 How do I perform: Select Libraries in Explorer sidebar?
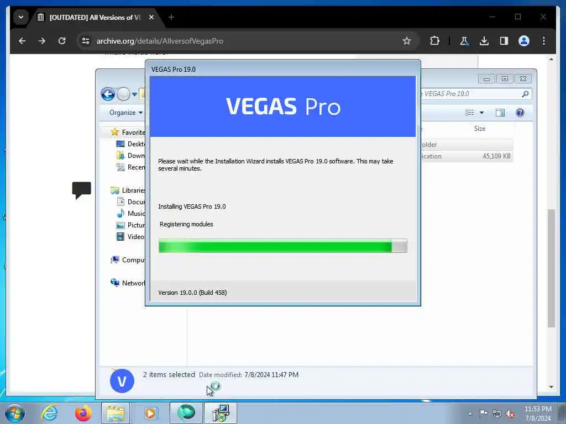click(128, 190)
